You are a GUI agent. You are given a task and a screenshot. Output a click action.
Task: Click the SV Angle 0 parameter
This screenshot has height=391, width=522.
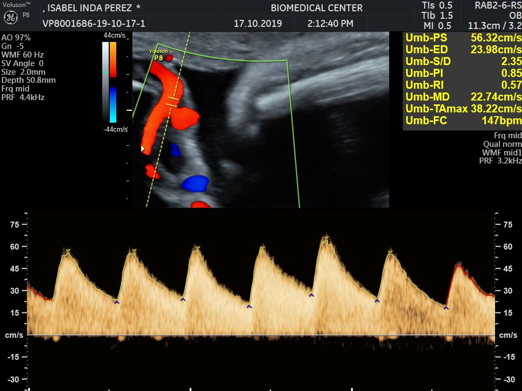pyautogui.click(x=22, y=63)
